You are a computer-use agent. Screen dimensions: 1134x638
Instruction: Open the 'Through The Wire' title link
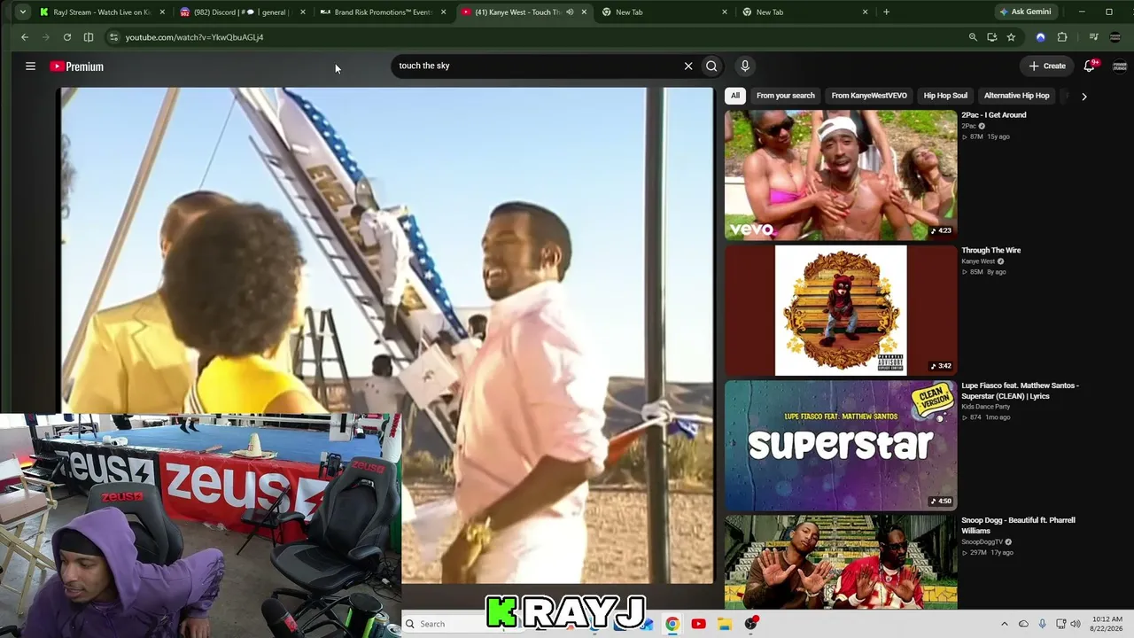(991, 251)
